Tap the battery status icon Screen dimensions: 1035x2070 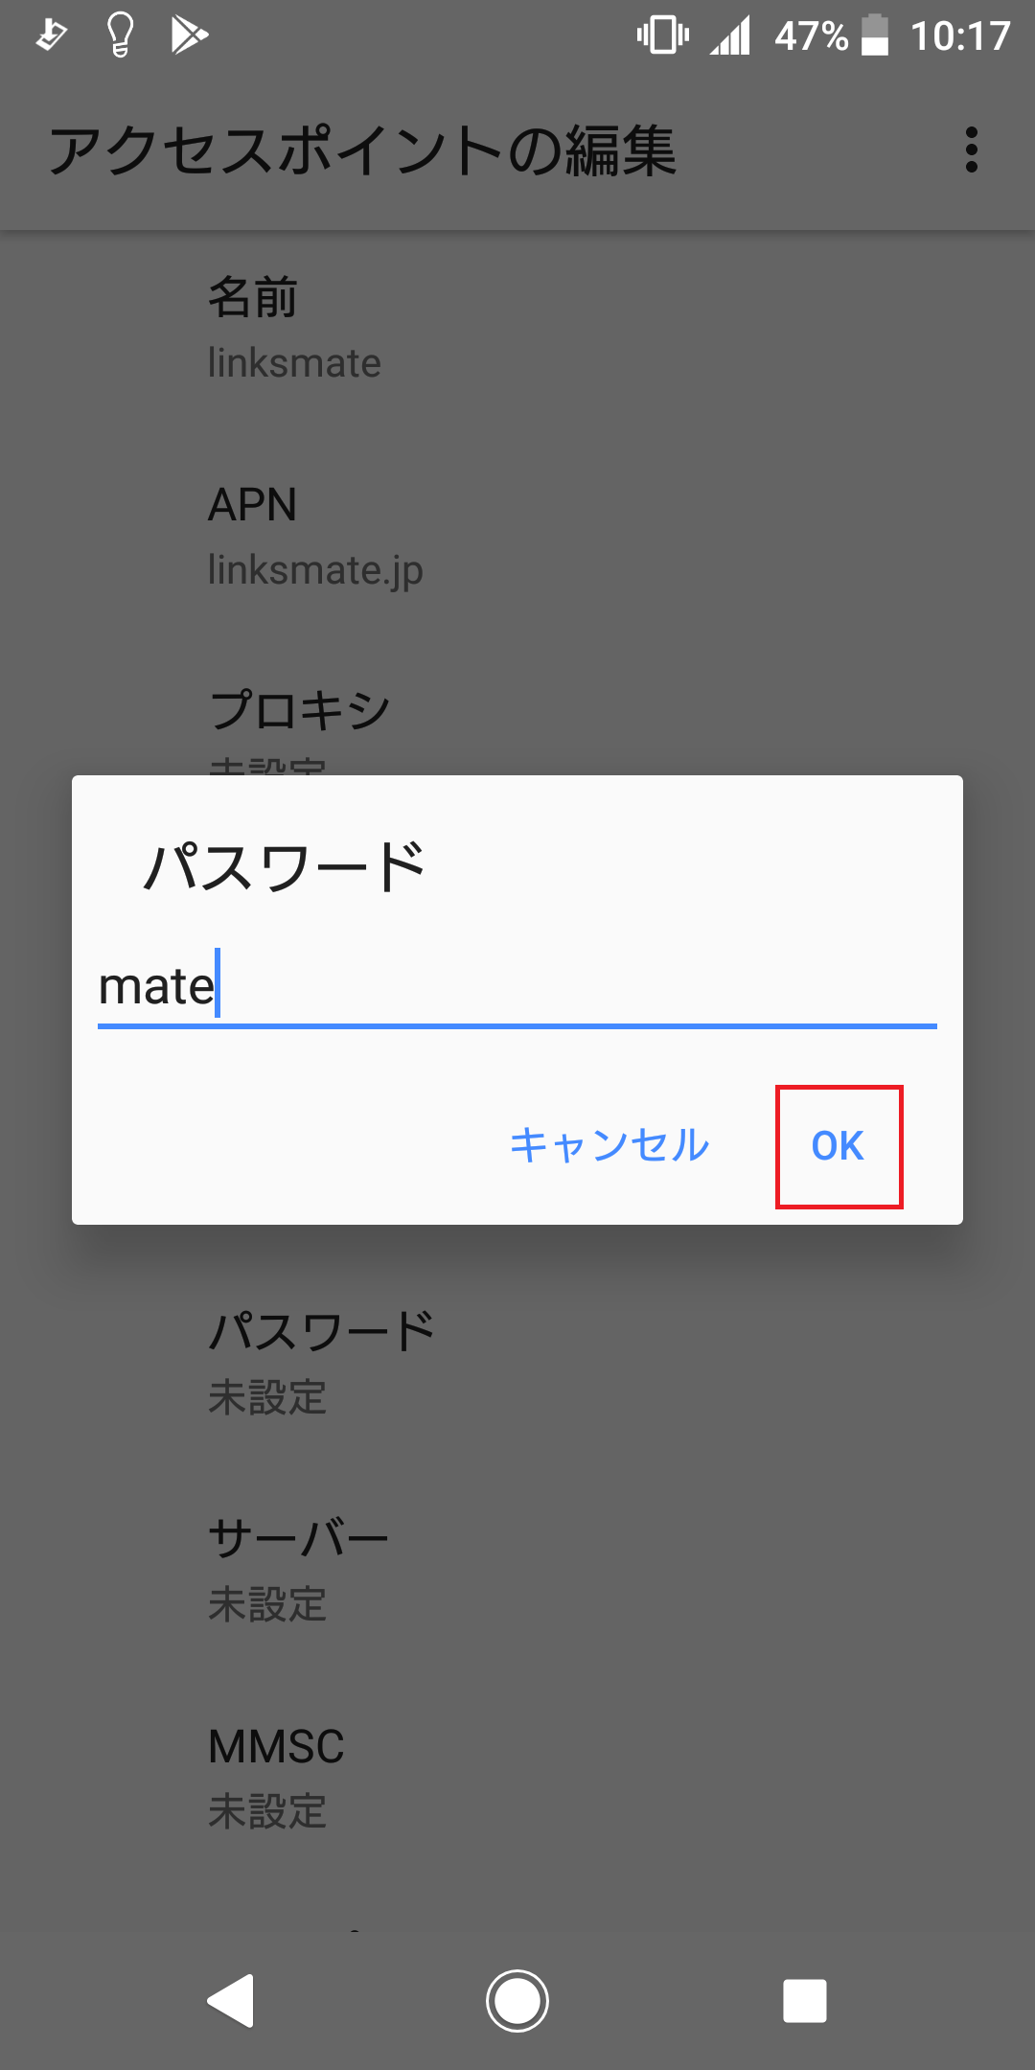tap(874, 35)
